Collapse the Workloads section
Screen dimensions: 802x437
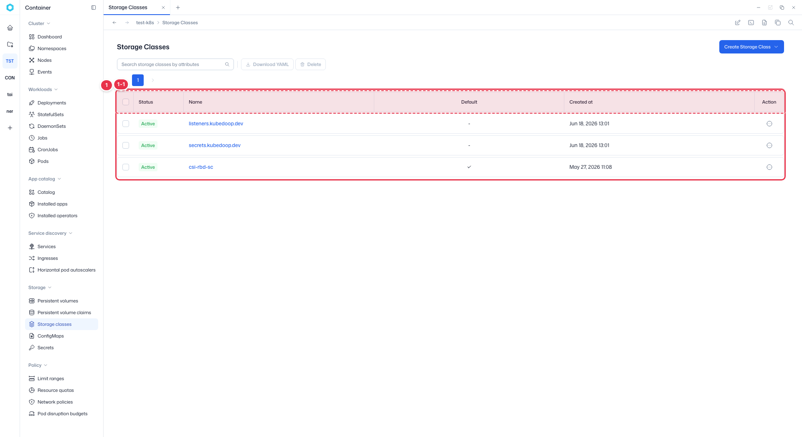point(43,89)
